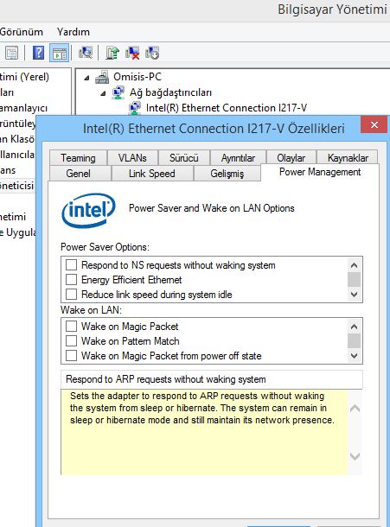Click 'Respond to ARP requests without waking system' heading
Image resolution: width=390 pixels, height=527 pixels.
click(166, 379)
